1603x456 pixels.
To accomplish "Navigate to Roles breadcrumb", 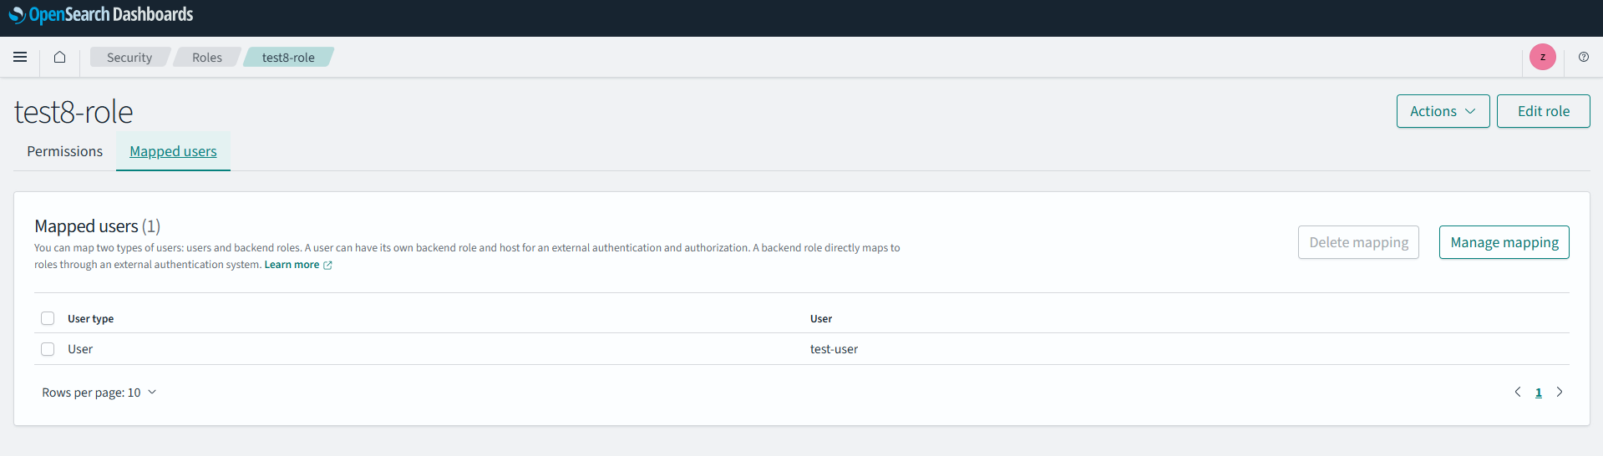I will (x=206, y=58).
